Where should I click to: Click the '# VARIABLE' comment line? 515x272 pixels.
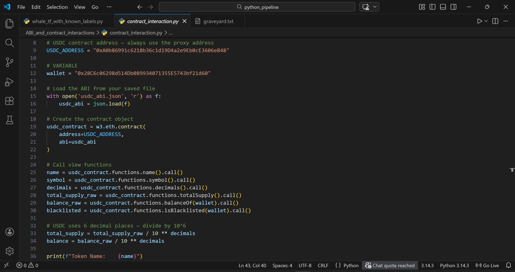[x=62, y=66]
